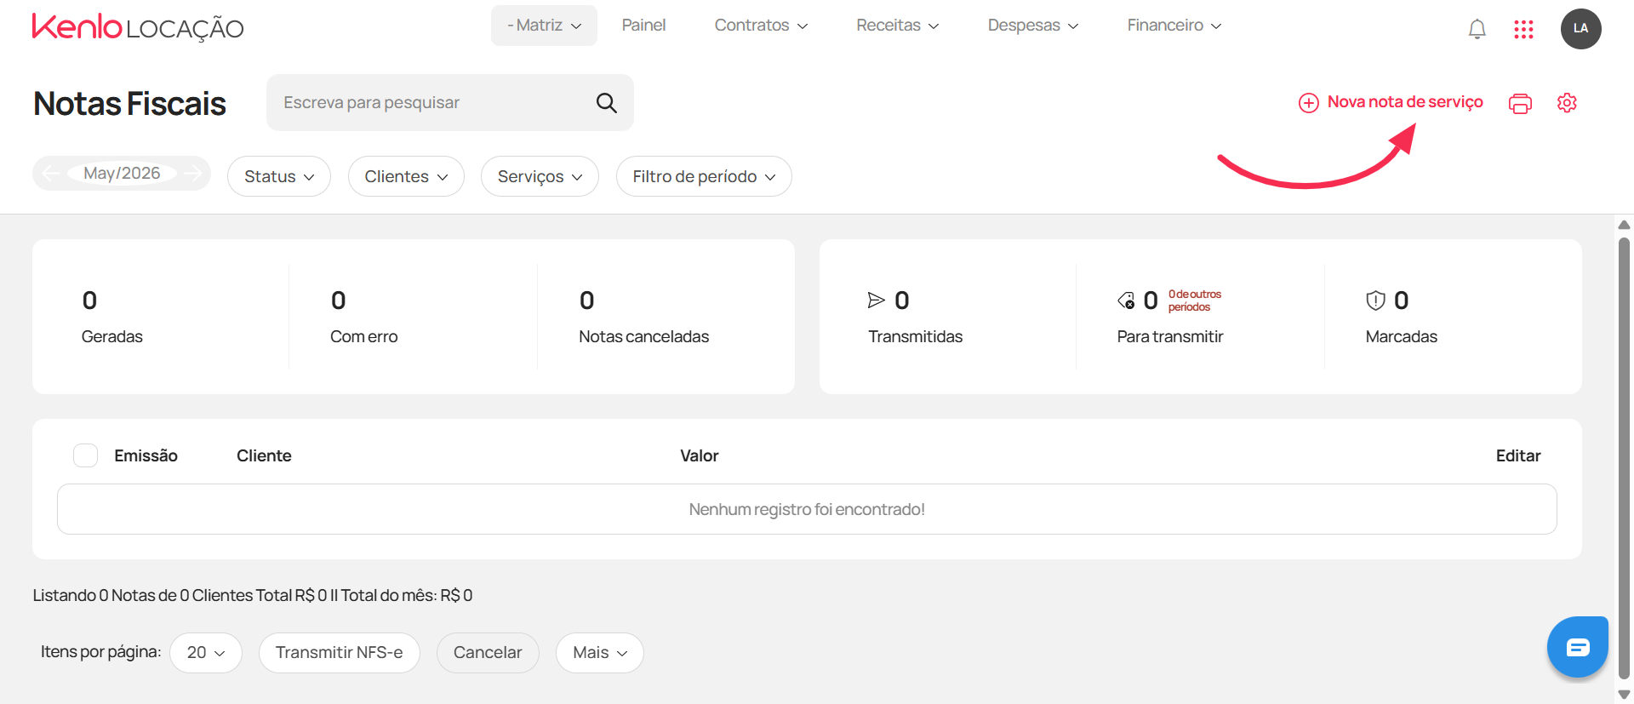Screen dimensions: 1634x704
Task: Click the LA user avatar
Action: pos(1580,28)
